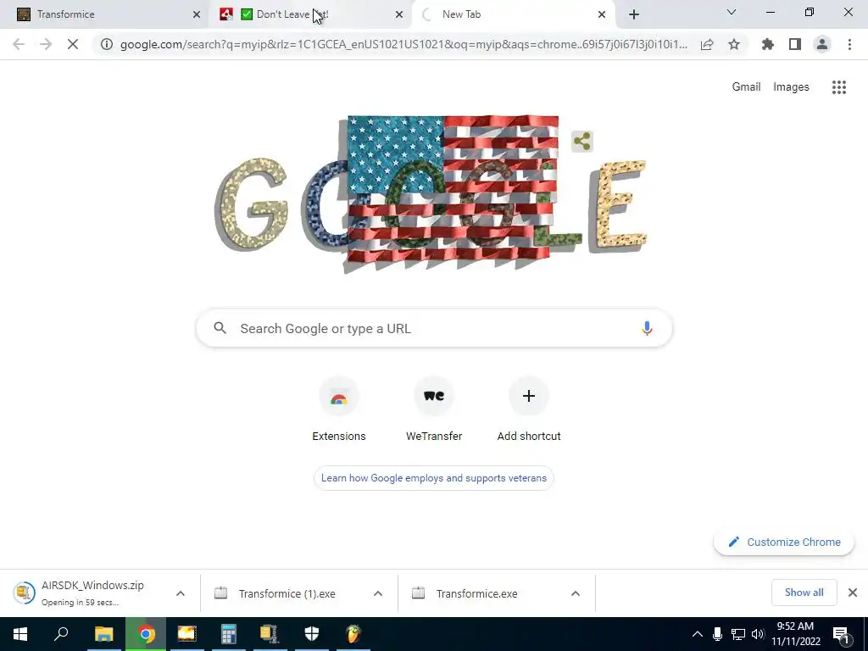Open the profile avatar menu
This screenshot has height=651, width=868.
pyautogui.click(x=822, y=44)
